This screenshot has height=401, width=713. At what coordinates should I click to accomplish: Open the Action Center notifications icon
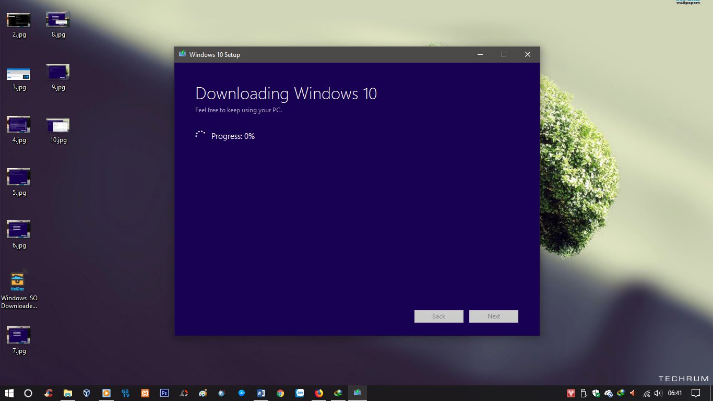click(696, 393)
